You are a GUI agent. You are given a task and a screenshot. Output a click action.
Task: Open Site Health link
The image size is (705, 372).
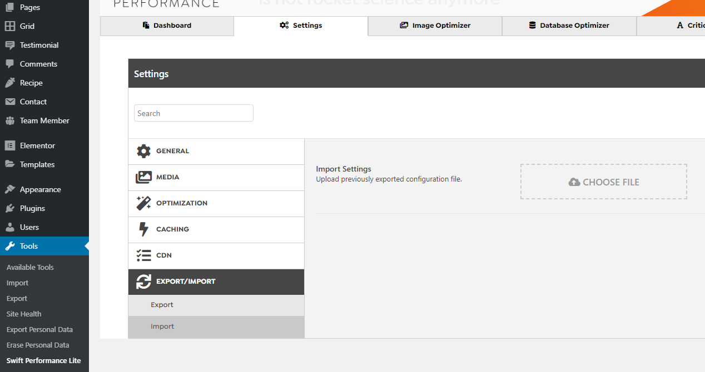pyautogui.click(x=24, y=314)
